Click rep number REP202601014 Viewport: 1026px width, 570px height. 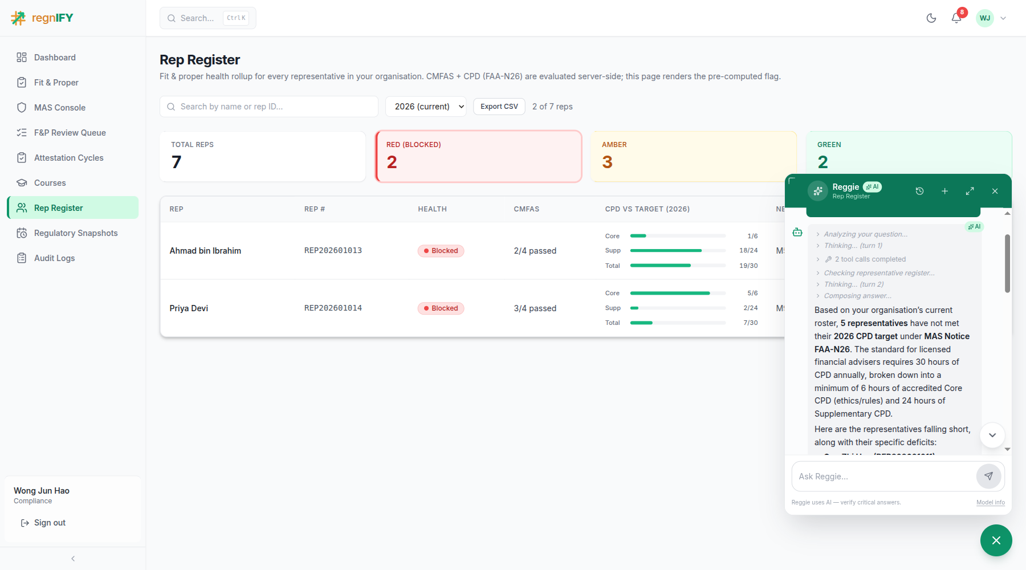pyautogui.click(x=333, y=308)
